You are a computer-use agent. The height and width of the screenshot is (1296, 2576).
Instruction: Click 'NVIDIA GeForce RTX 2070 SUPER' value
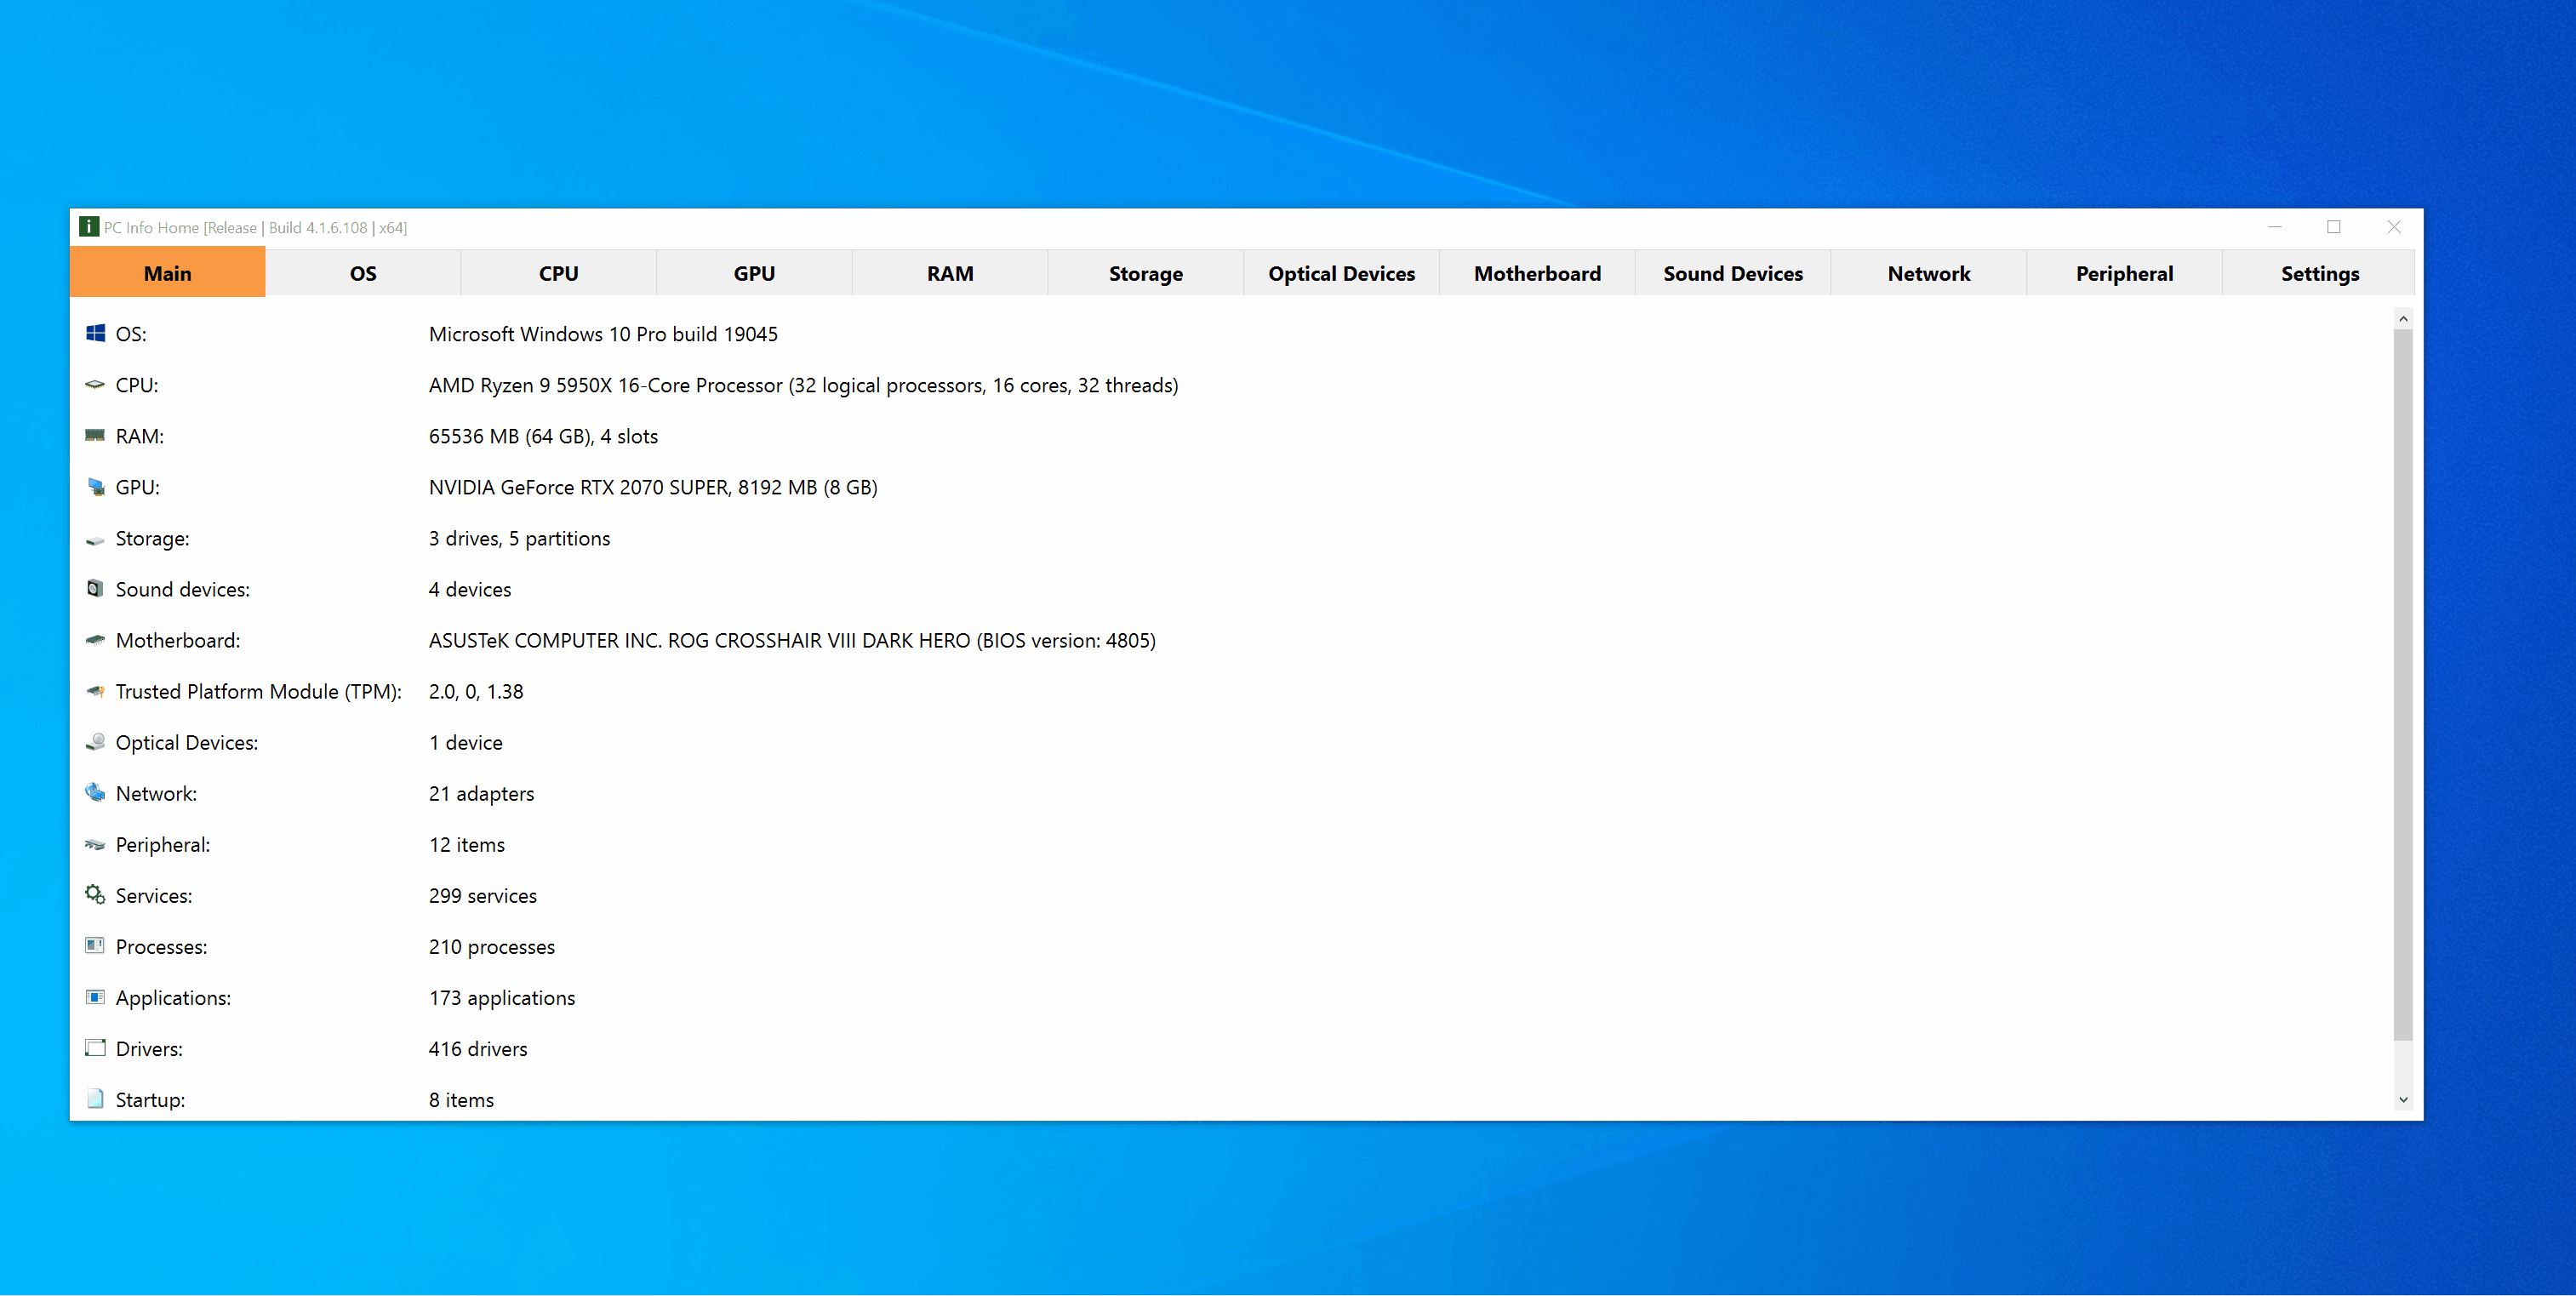pyautogui.click(x=579, y=487)
